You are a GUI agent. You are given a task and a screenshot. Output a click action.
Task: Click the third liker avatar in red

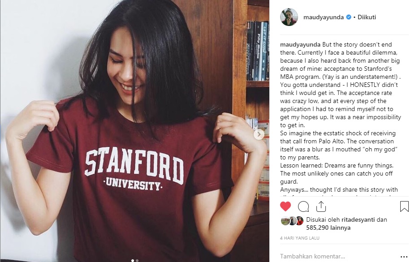pos(299,220)
